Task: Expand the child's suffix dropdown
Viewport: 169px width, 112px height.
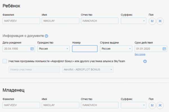Action: click(x=134, y=21)
